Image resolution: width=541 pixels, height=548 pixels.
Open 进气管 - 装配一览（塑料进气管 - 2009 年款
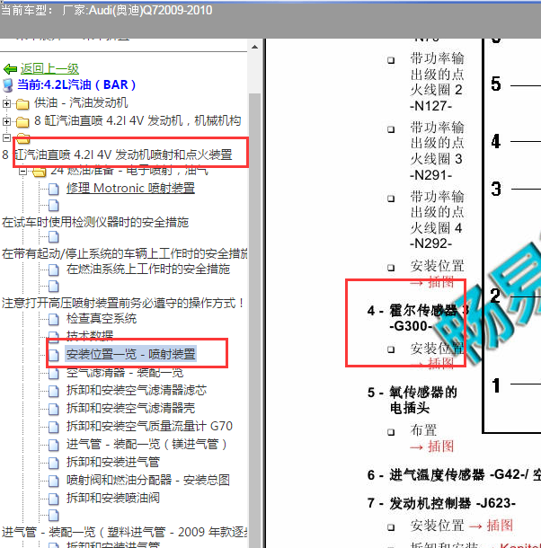[125, 532]
